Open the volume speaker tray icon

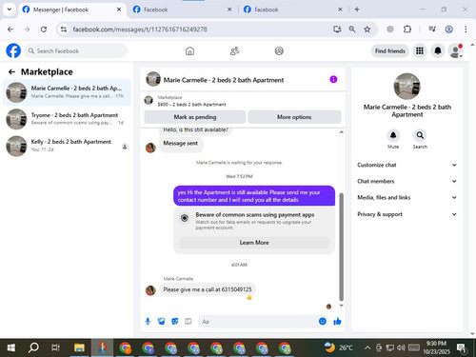(x=401, y=347)
